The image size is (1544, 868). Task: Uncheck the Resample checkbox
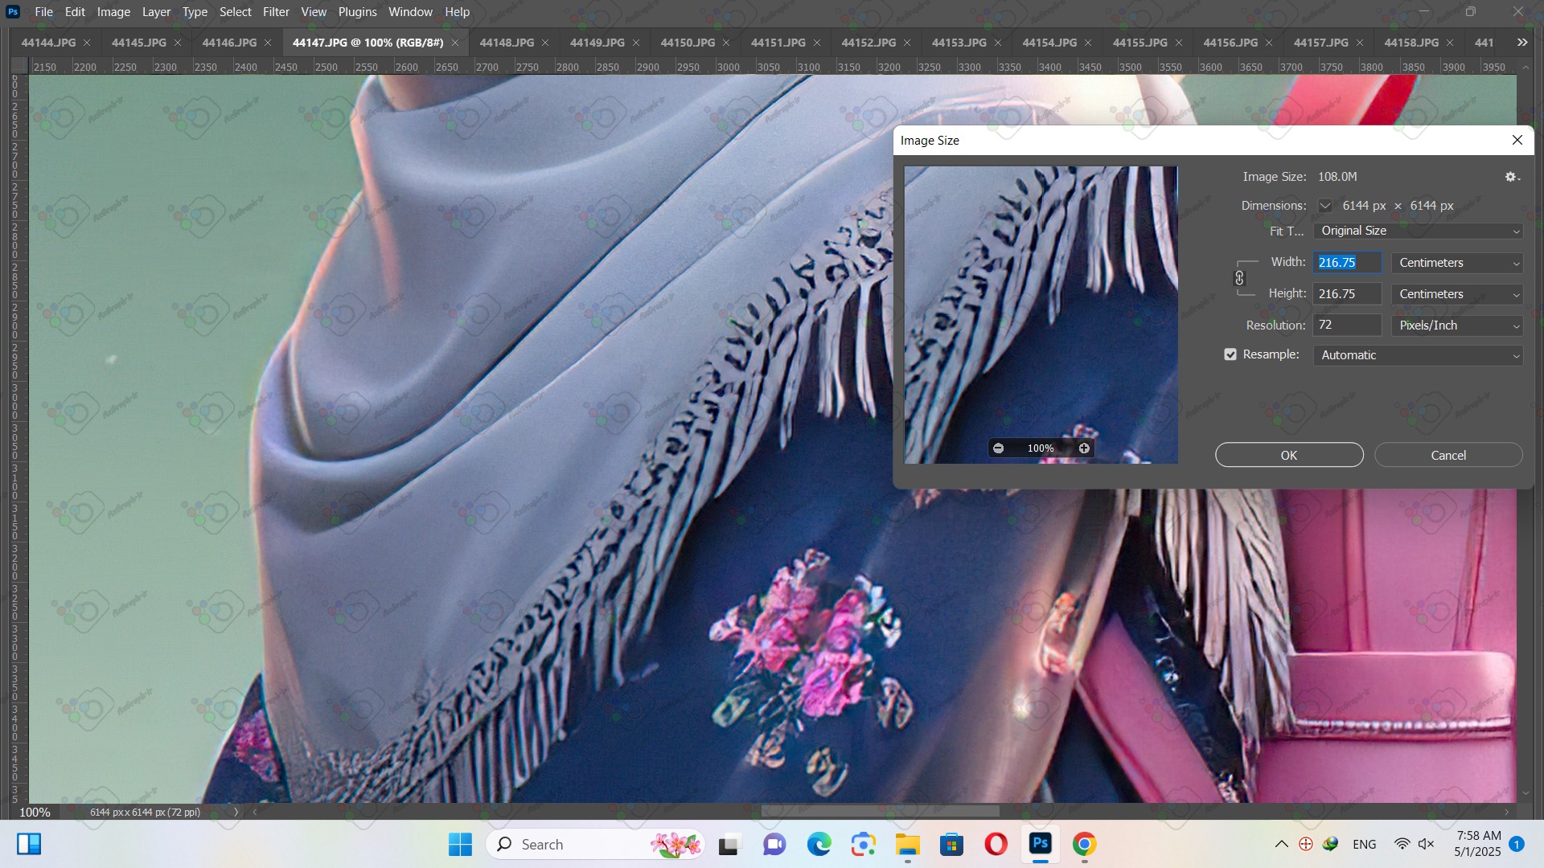click(1230, 354)
